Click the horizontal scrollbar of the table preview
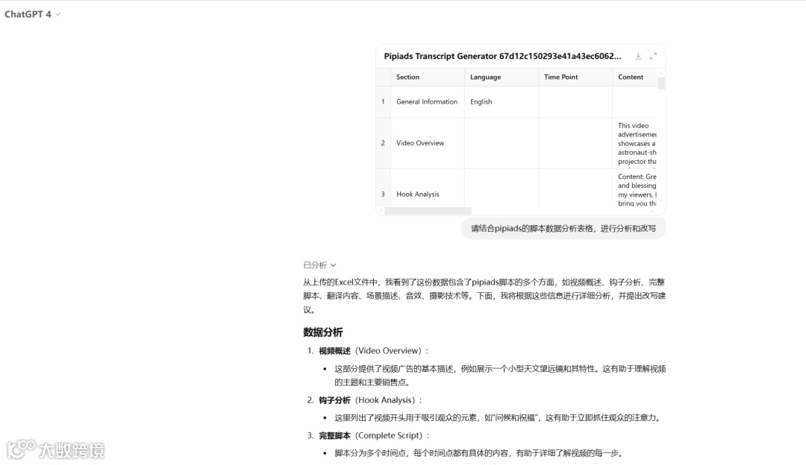Image resolution: width=806 pixels, height=465 pixels. (428, 211)
